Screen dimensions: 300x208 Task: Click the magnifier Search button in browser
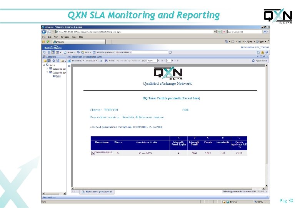[x=265, y=32]
